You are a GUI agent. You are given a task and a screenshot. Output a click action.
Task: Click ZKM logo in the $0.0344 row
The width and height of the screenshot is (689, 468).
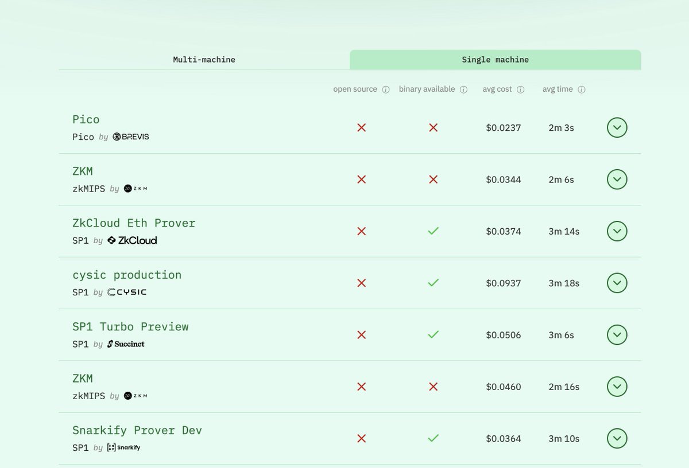click(x=136, y=189)
